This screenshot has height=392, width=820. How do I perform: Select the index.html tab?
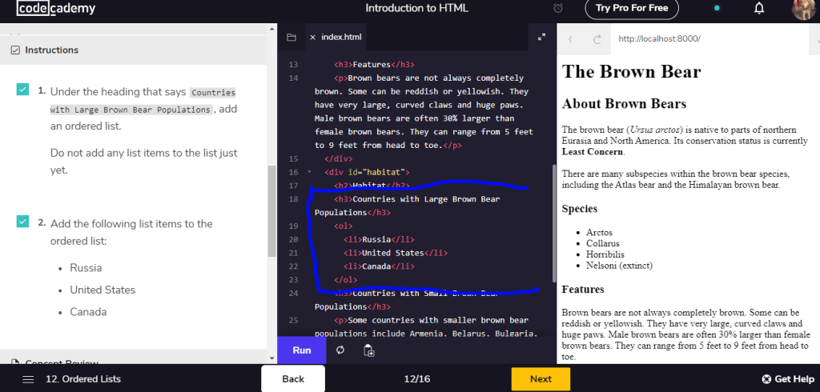[341, 37]
